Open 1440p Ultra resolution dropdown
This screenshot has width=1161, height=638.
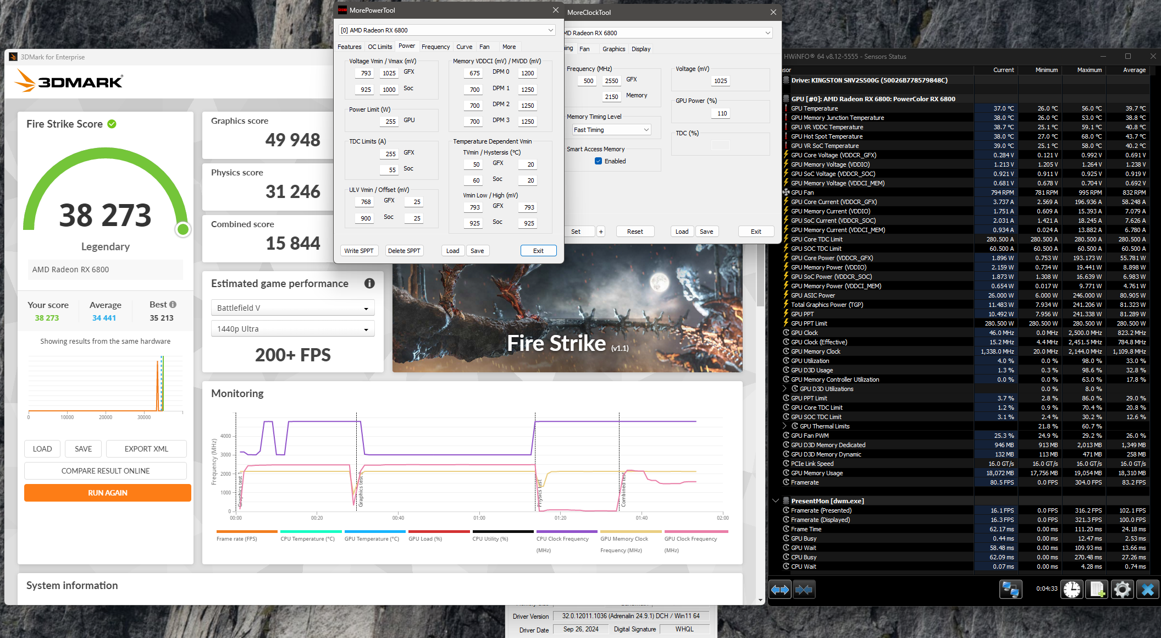point(292,329)
